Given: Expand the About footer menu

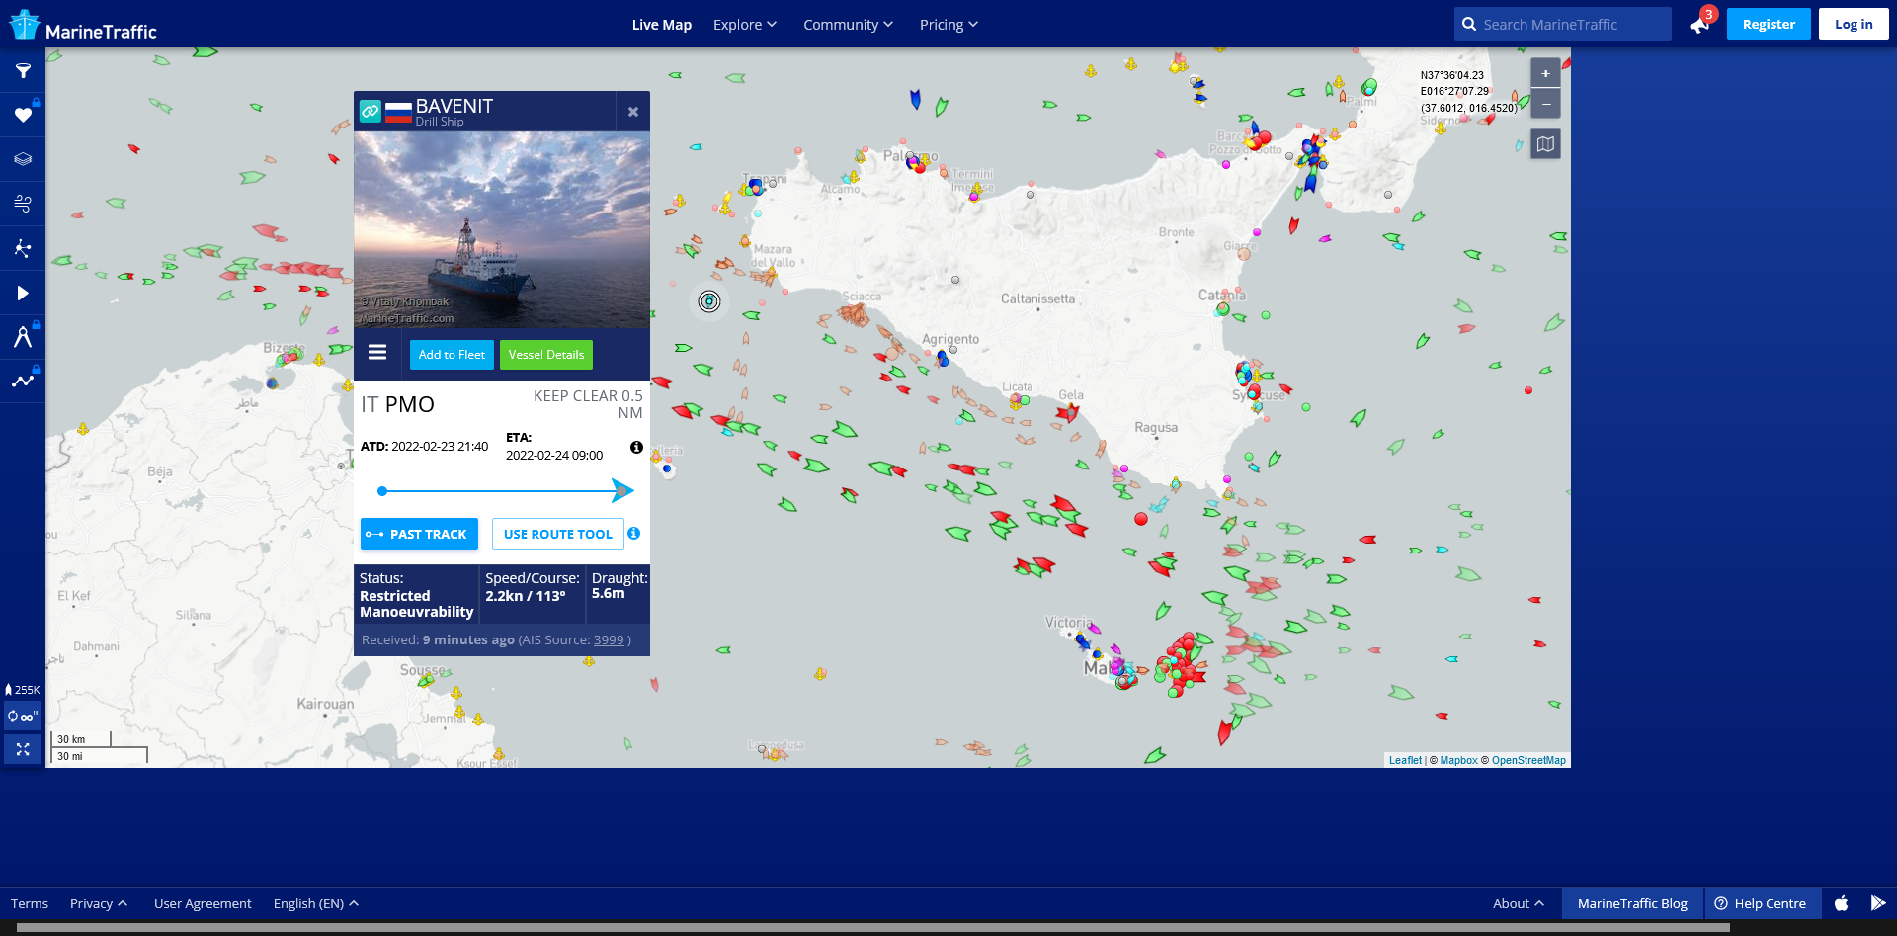Looking at the screenshot, I should (1519, 903).
